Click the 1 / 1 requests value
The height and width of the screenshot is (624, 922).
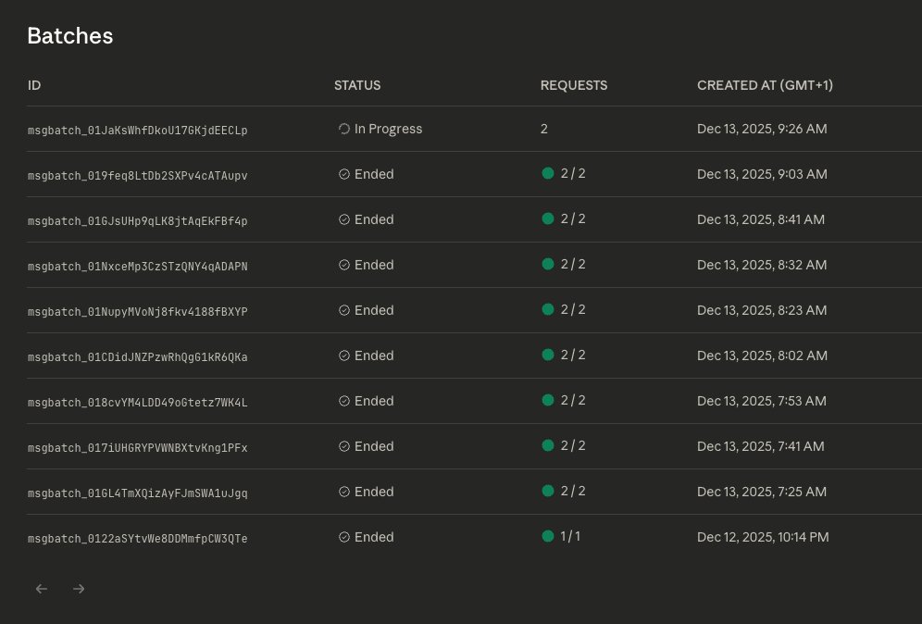570,536
